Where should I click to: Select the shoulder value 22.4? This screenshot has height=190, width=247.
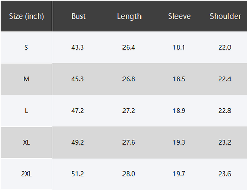[225, 79]
